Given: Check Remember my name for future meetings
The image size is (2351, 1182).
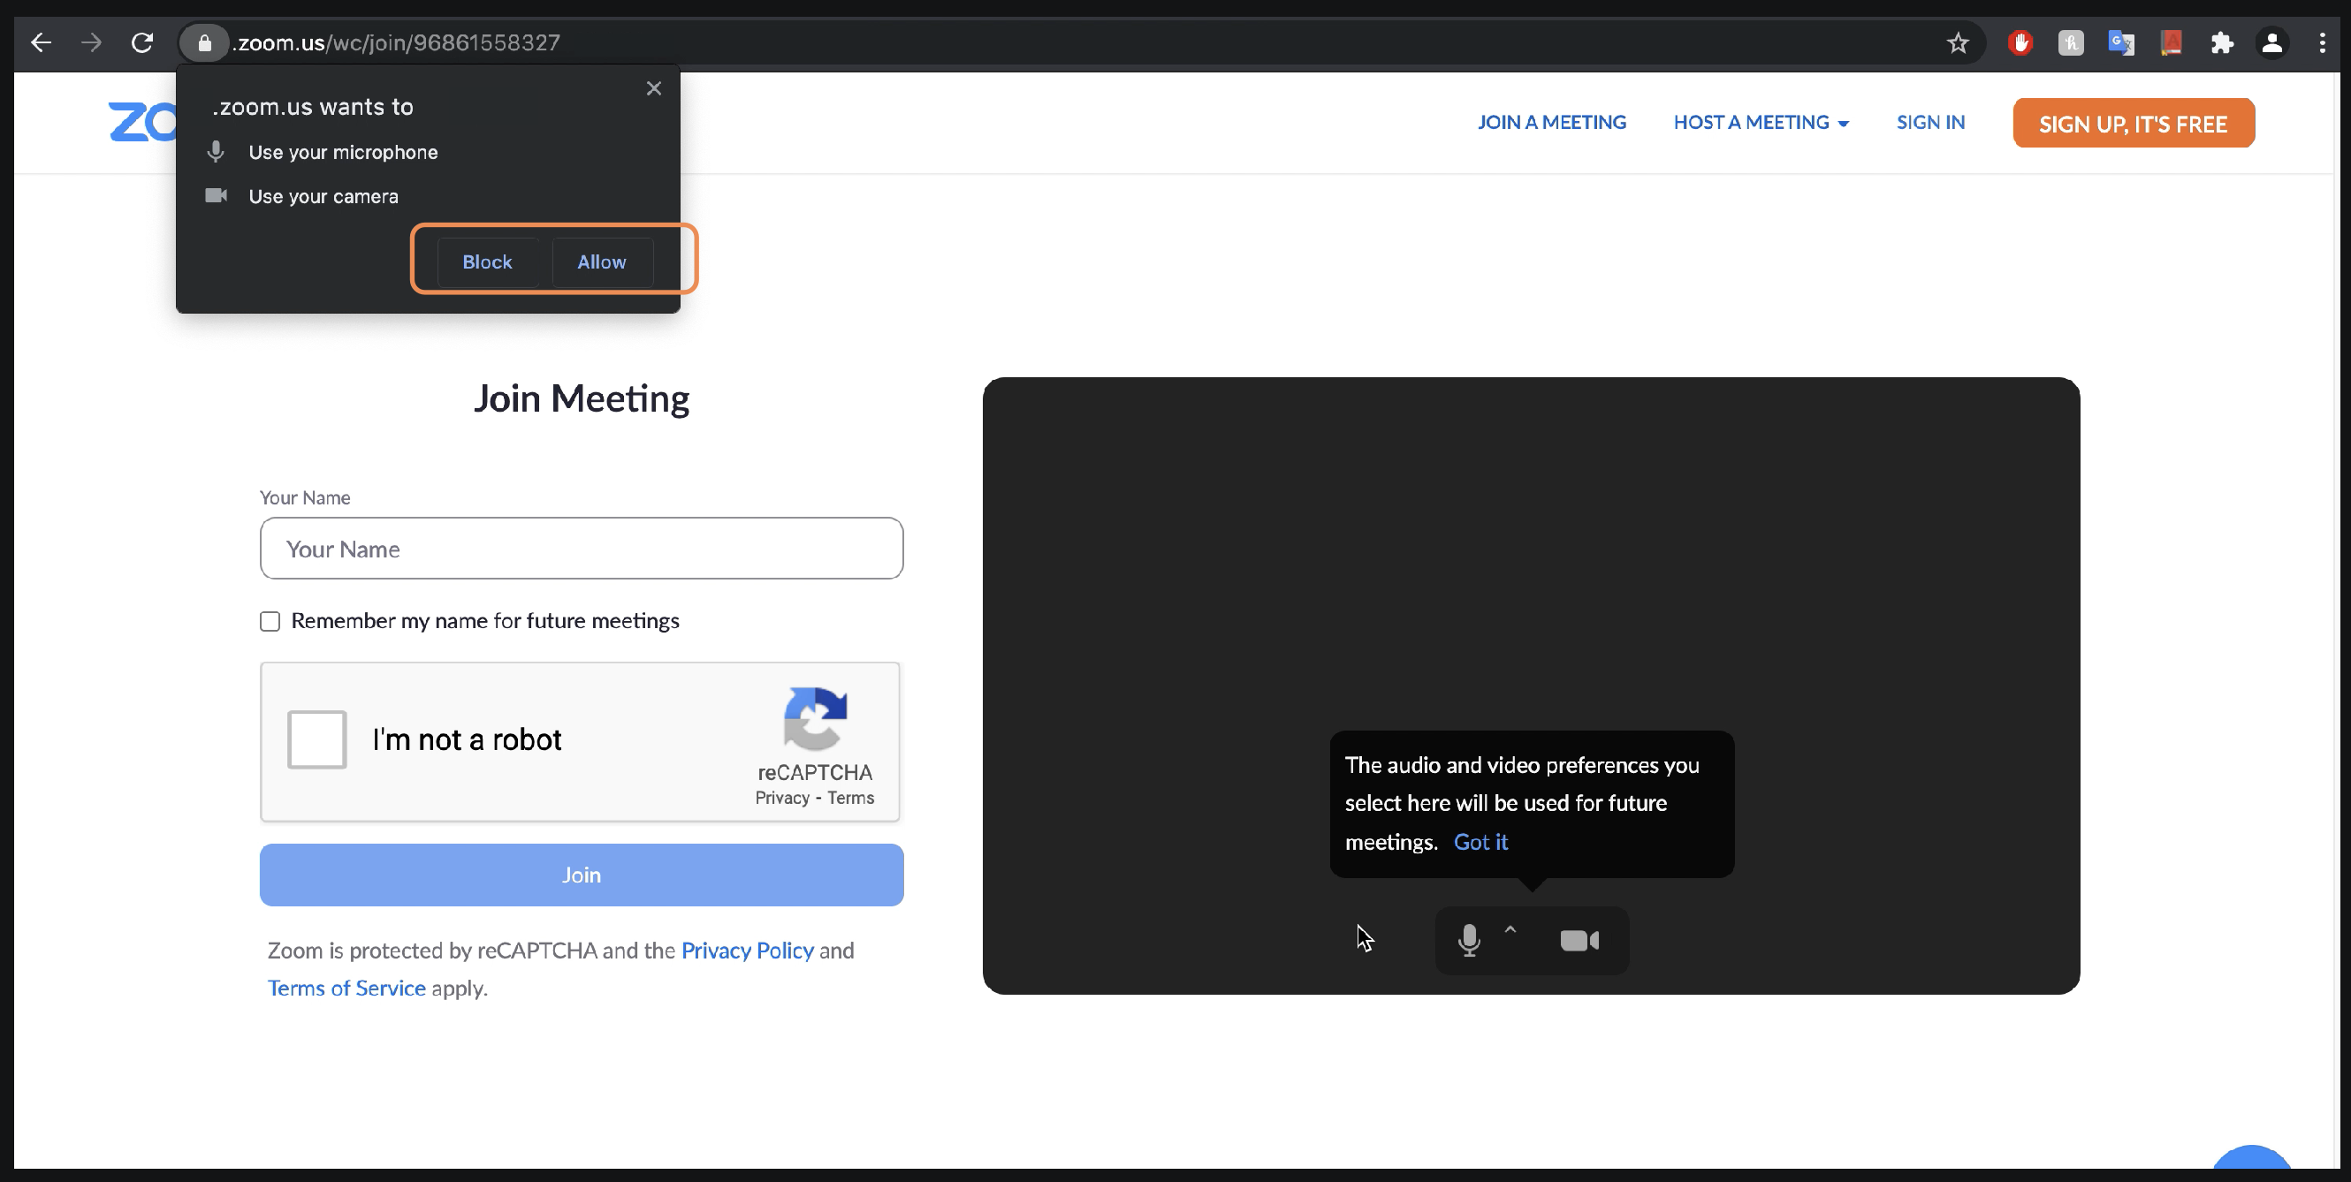Looking at the screenshot, I should (x=270, y=621).
